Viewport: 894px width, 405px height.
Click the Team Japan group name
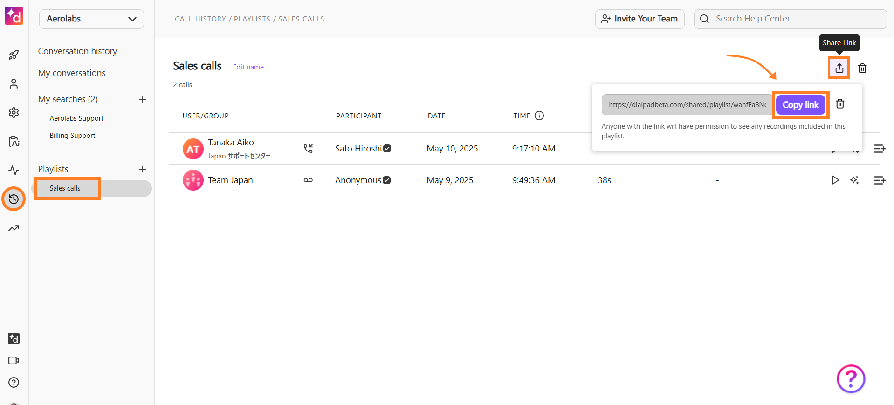coord(230,180)
